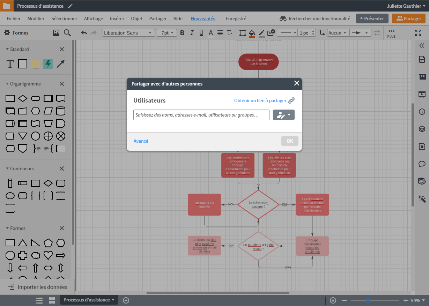This screenshot has width=429, height=306.
Task: Enter fullscreen with expand arrows icon
Action: [x=418, y=33]
